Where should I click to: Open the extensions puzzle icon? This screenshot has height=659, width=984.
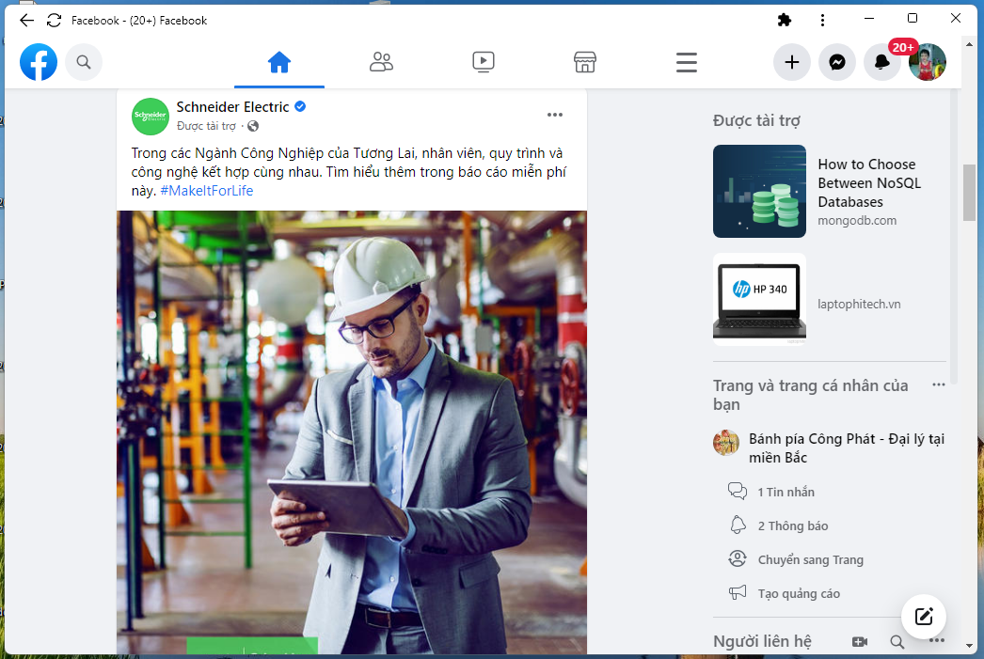click(x=785, y=20)
